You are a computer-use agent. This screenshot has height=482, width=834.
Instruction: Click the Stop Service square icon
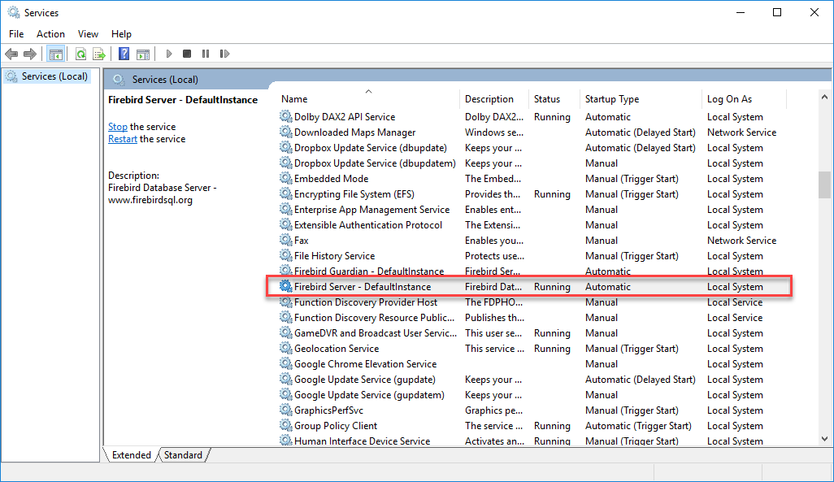(187, 54)
